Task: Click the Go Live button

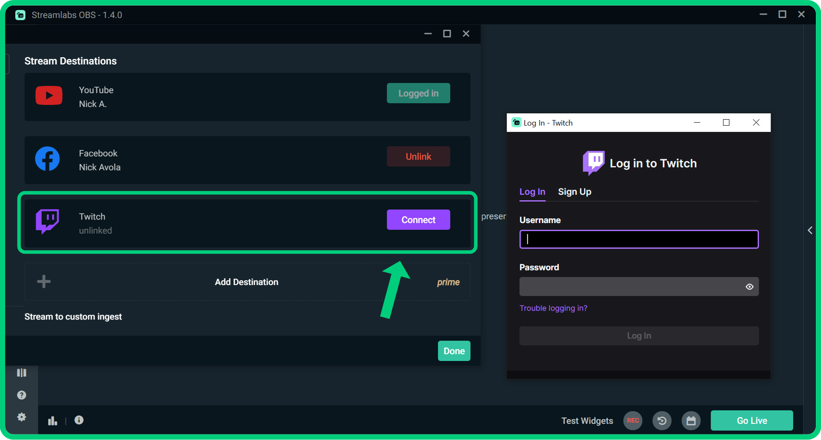Action: [x=752, y=421]
